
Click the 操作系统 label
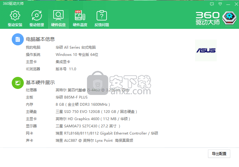coord(33,55)
